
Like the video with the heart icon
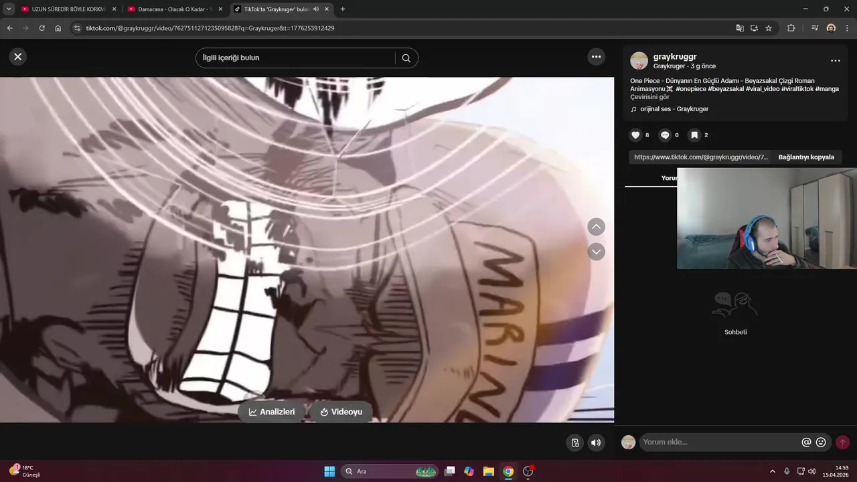pyautogui.click(x=635, y=135)
